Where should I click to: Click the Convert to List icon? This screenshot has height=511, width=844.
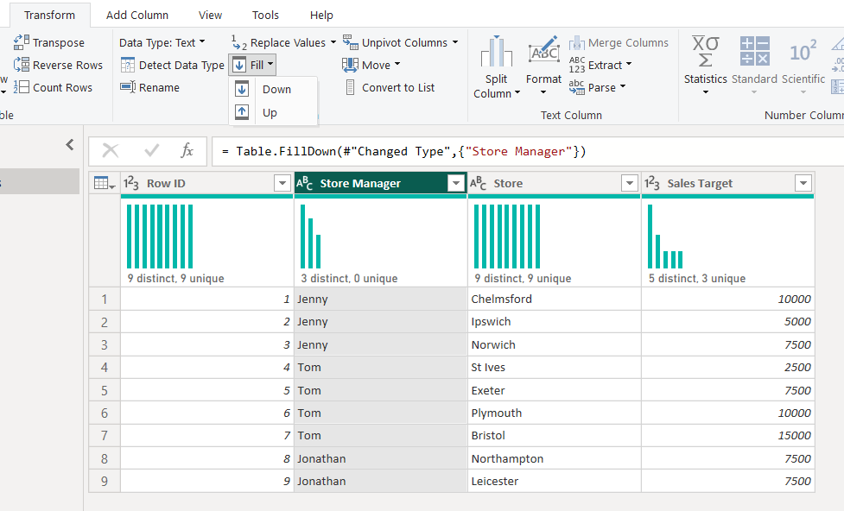(x=351, y=87)
